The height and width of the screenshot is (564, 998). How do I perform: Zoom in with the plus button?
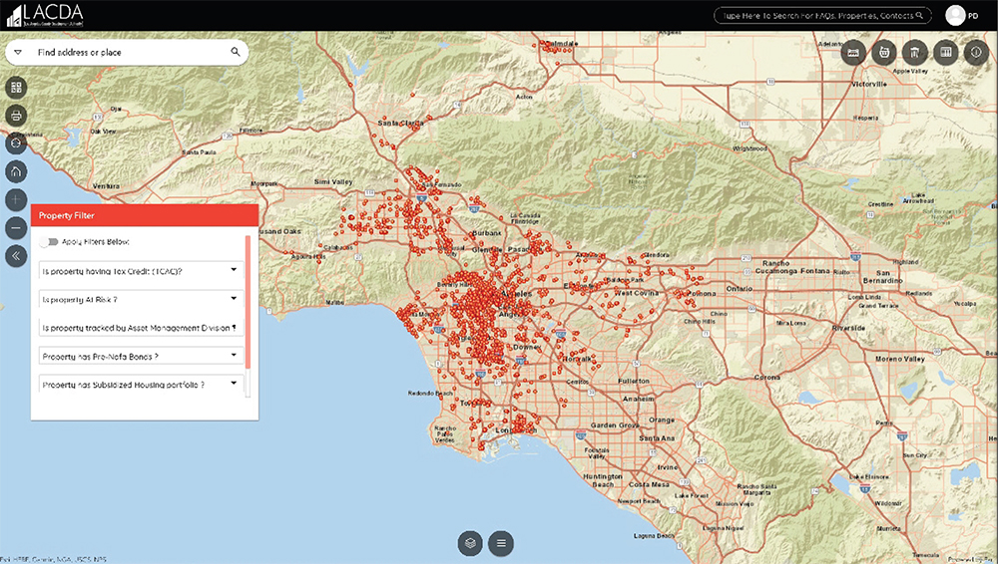tap(17, 199)
